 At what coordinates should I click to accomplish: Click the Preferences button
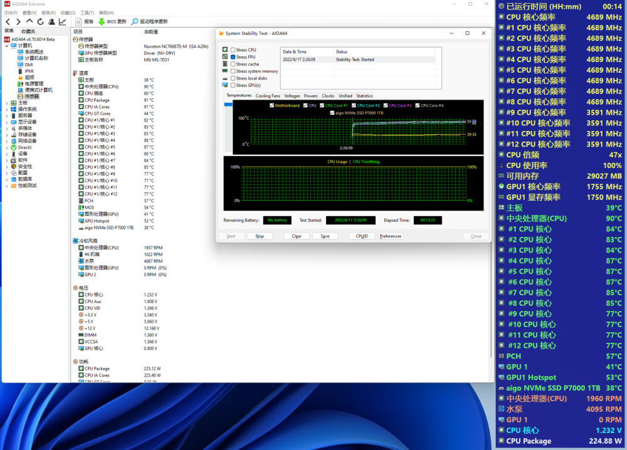pos(390,236)
